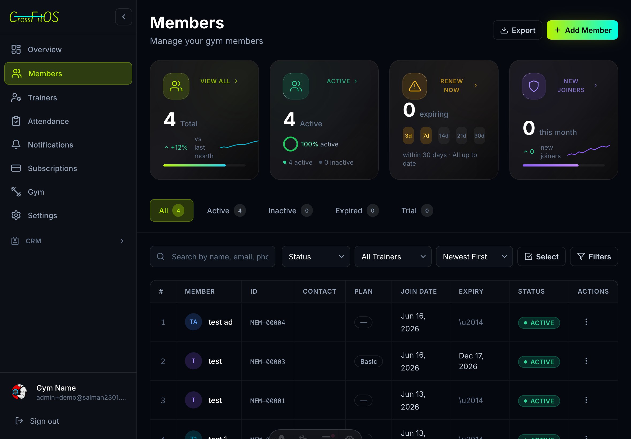Select the 21d expiry window chip

coord(461,135)
